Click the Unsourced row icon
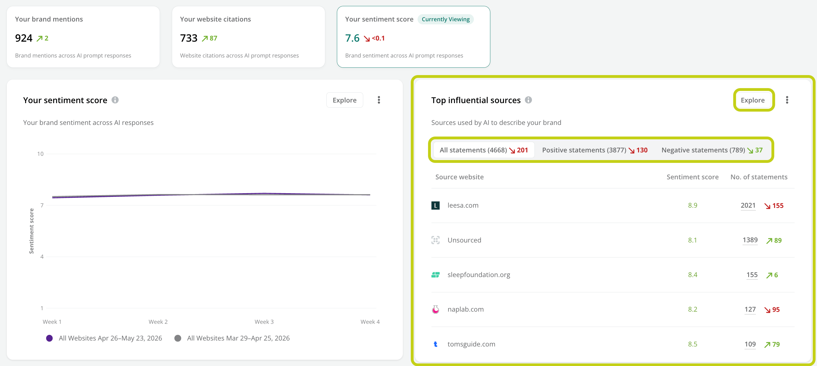The width and height of the screenshot is (817, 366). [x=435, y=240]
